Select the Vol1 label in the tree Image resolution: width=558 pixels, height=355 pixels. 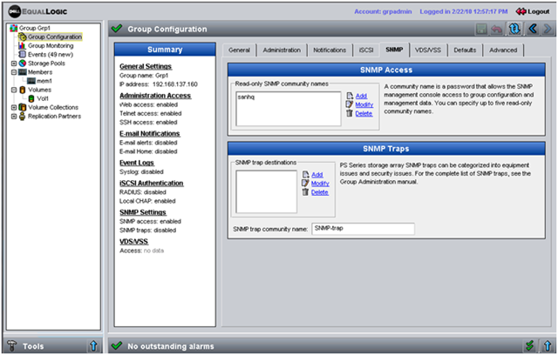coord(43,98)
